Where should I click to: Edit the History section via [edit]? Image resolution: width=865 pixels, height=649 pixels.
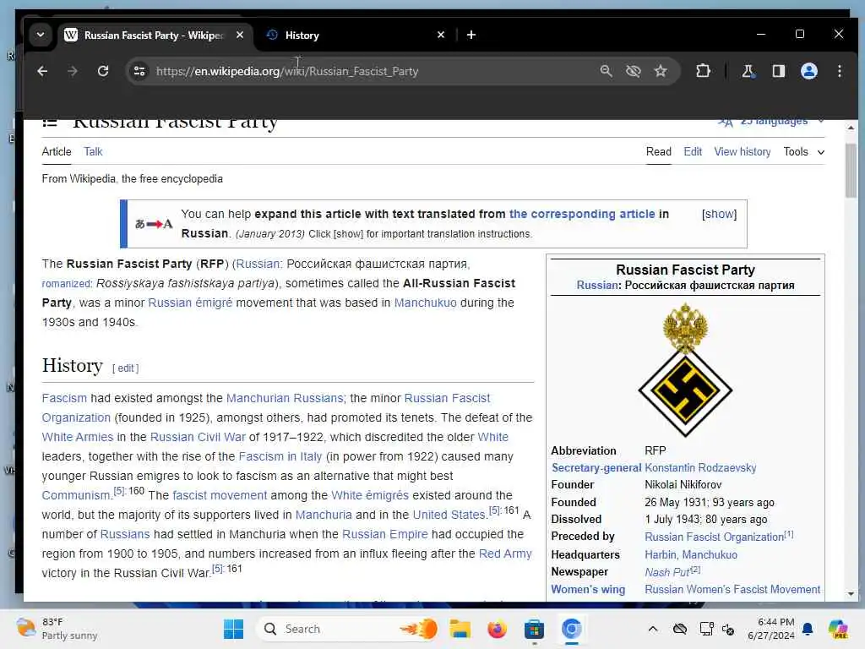(126, 368)
